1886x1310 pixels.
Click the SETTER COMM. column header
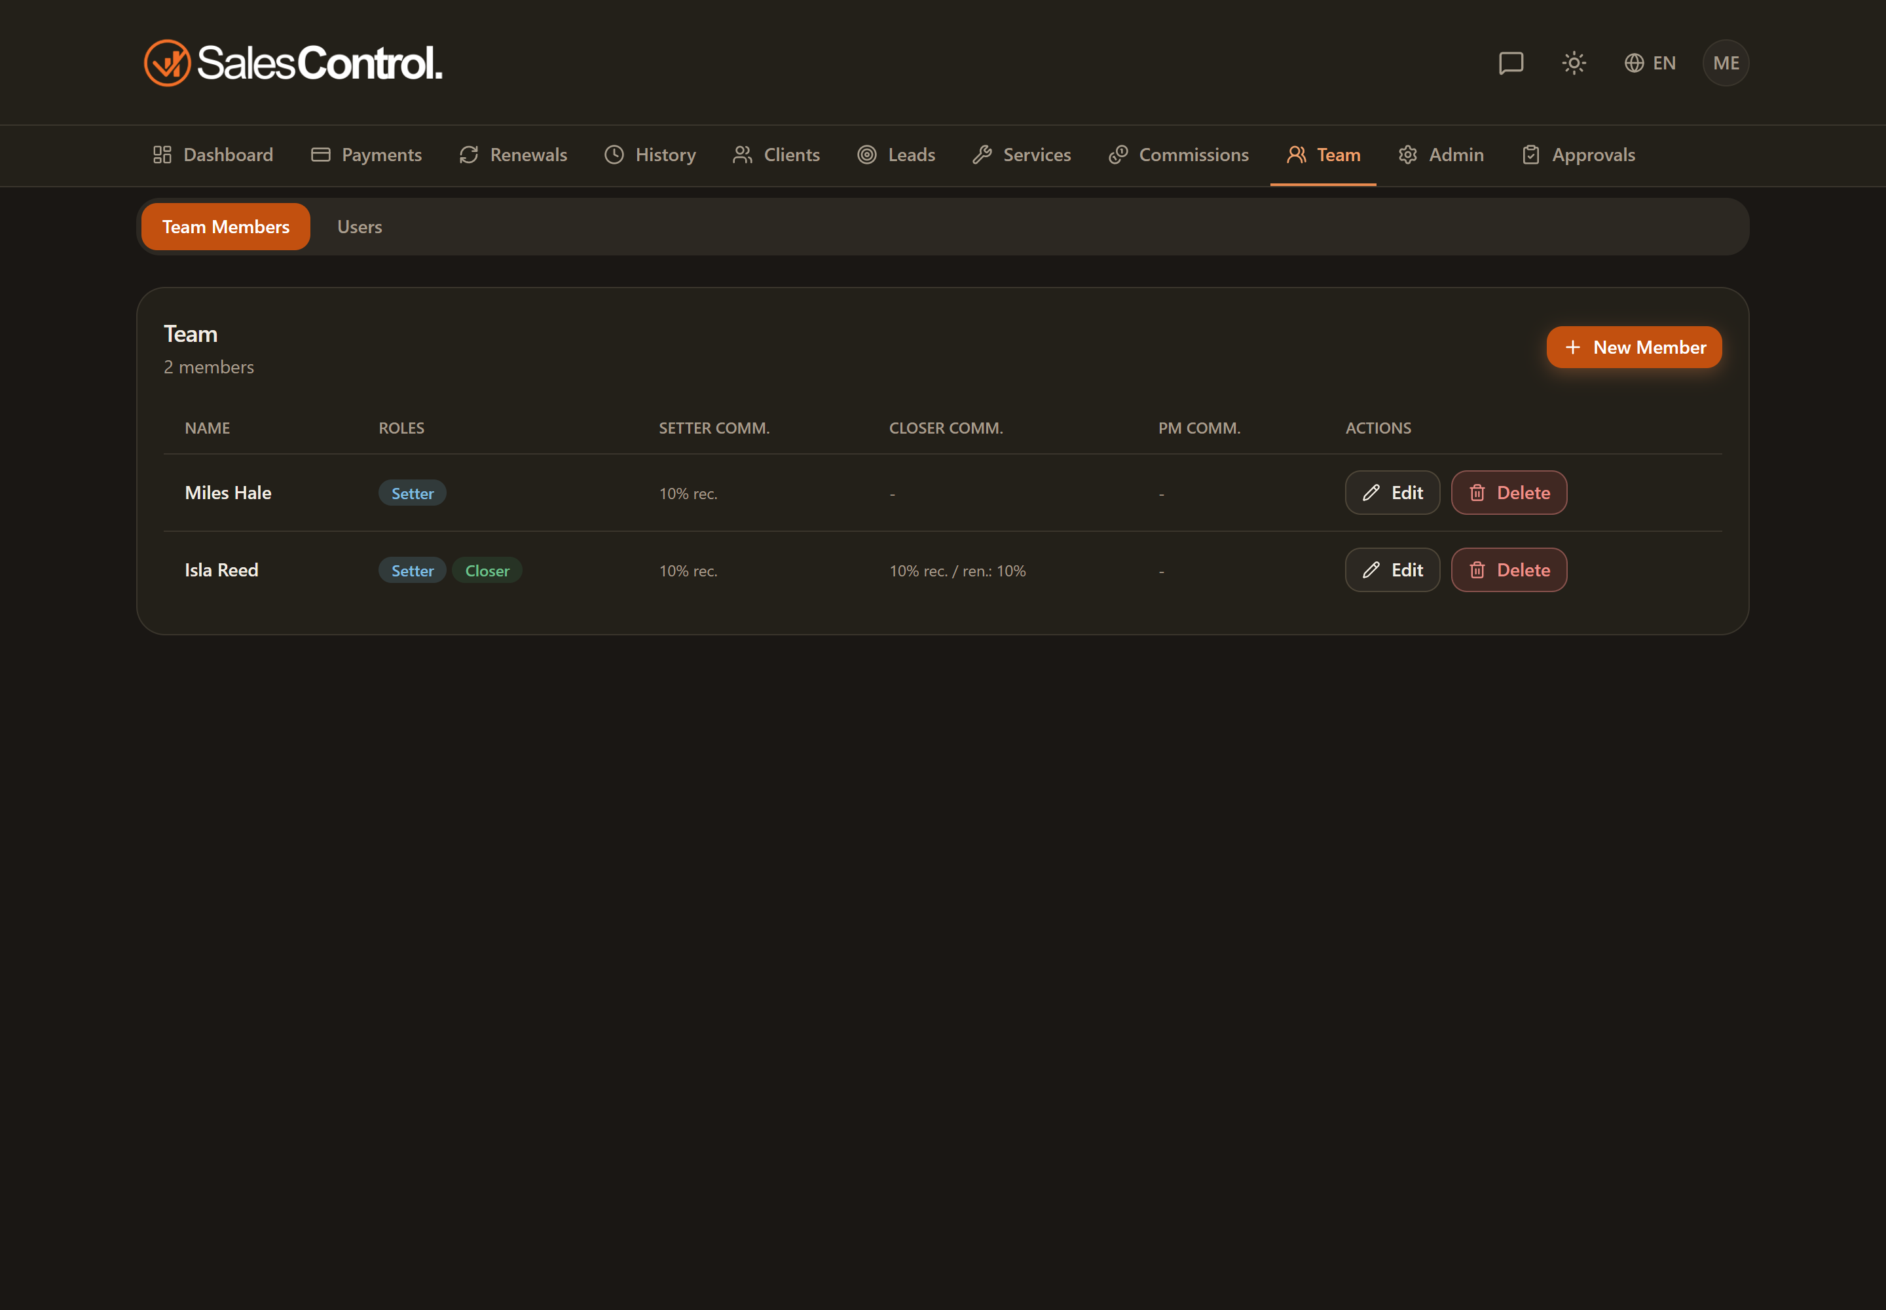pyautogui.click(x=714, y=428)
